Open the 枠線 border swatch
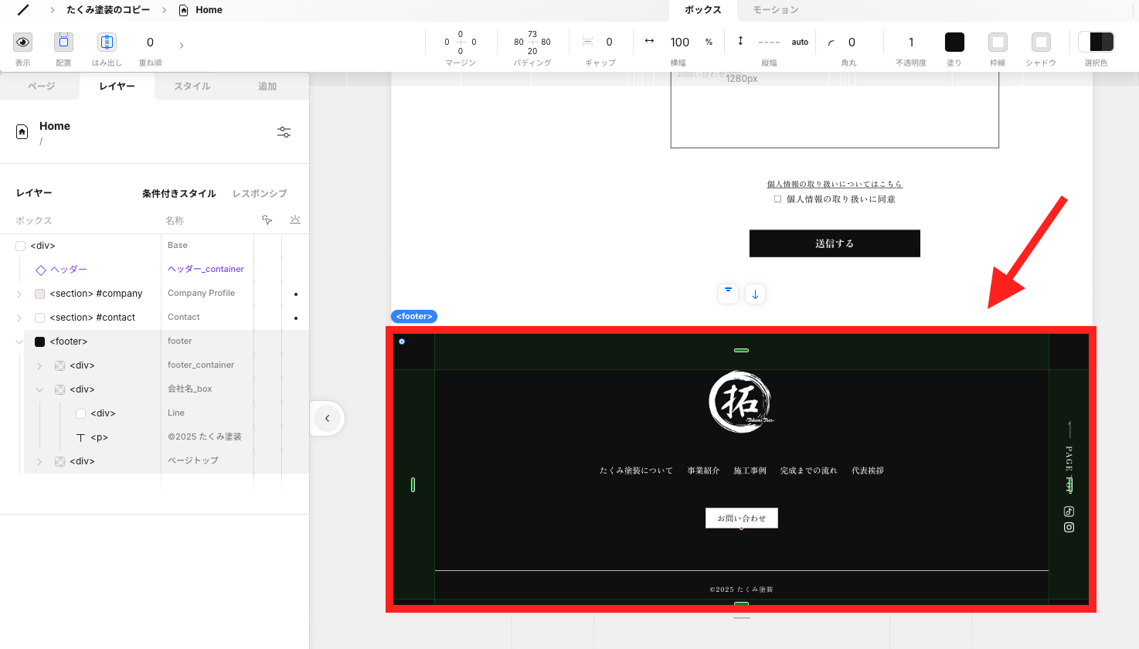This screenshot has height=649, width=1139. [x=998, y=42]
